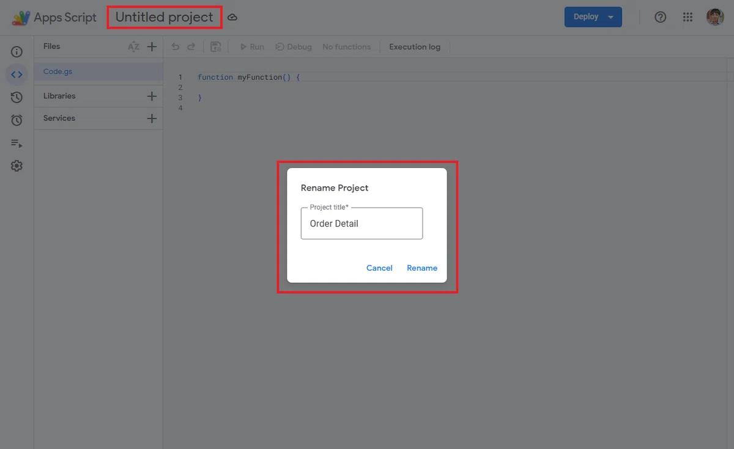Click the Apps Script logo
Screen dimensions: 734x449
[x=21, y=18]
